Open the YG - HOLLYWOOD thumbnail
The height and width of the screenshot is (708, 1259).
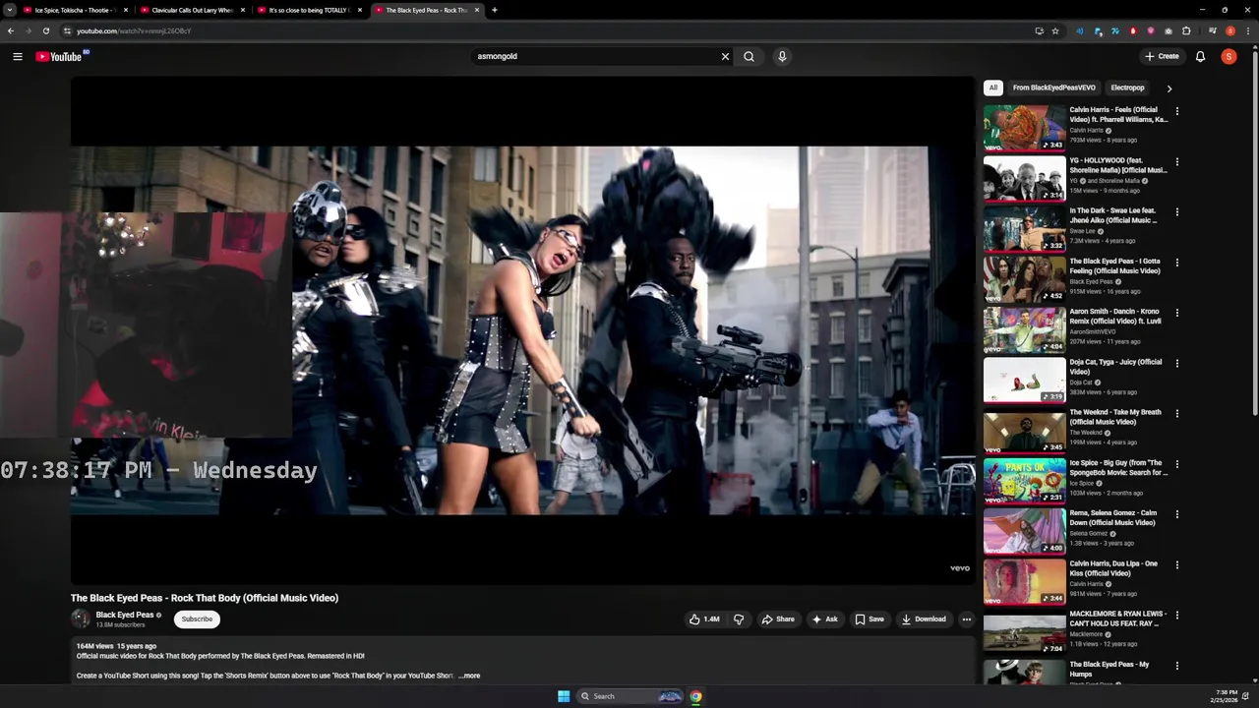pos(1024,178)
